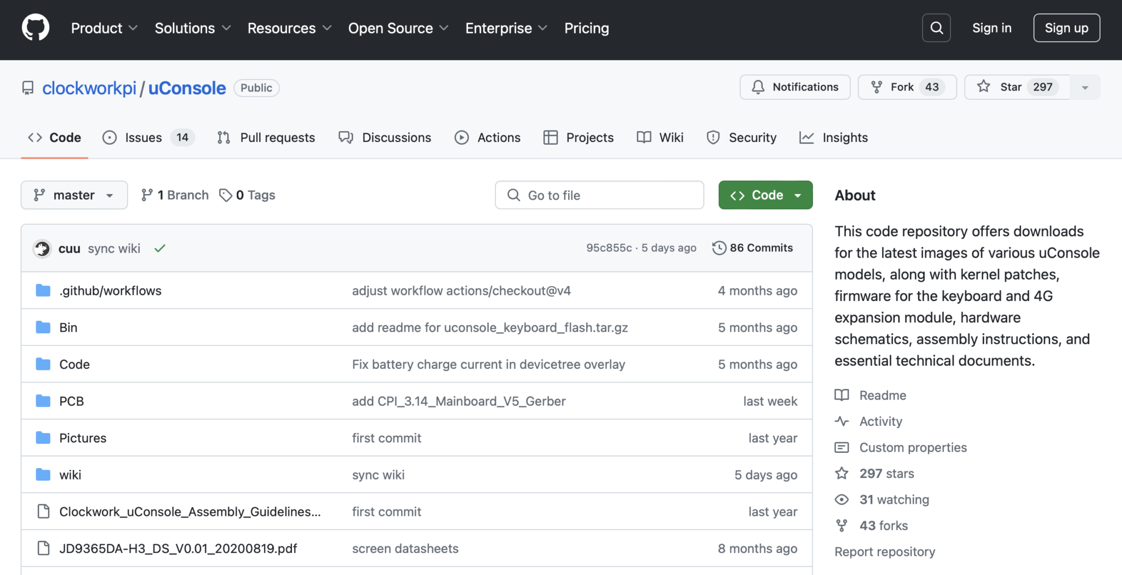This screenshot has width=1122, height=575.
Task: Open the Star options dropdown arrow
Action: (x=1085, y=87)
